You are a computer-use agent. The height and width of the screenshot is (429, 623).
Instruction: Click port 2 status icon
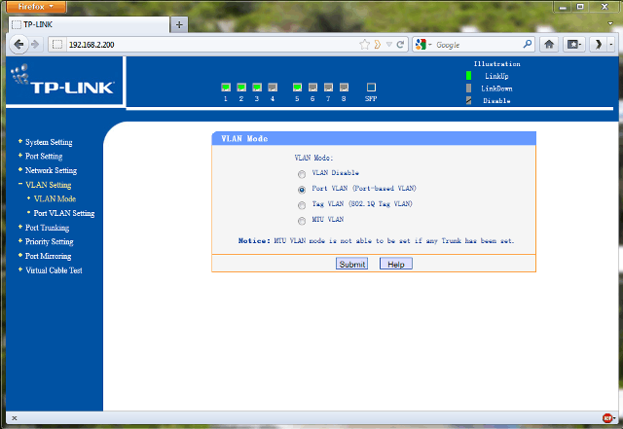tap(241, 88)
